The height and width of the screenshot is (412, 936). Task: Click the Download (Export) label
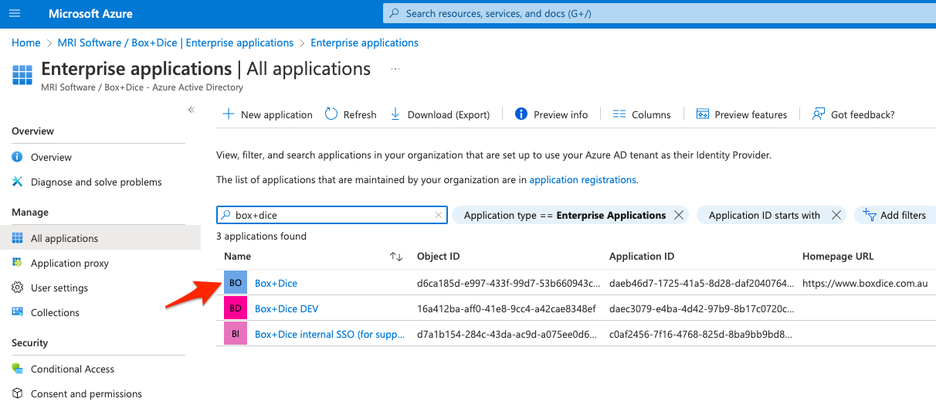pyautogui.click(x=449, y=114)
